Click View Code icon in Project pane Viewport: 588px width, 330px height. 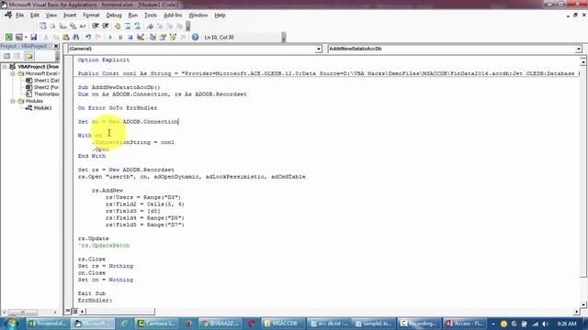click(6, 56)
